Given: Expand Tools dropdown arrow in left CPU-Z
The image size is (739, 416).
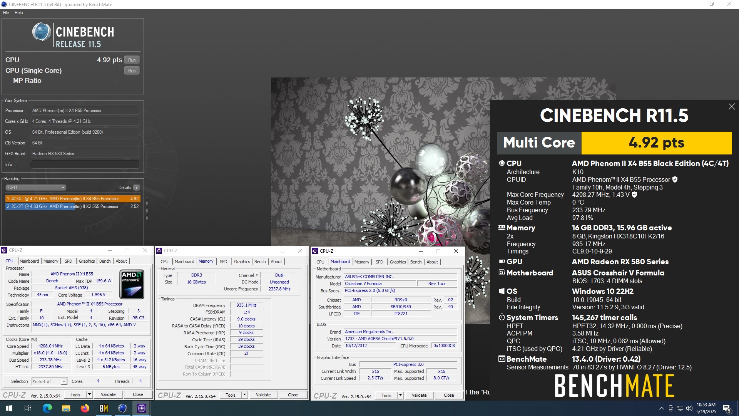Looking at the screenshot, I should pyautogui.click(x=89, y=394).
